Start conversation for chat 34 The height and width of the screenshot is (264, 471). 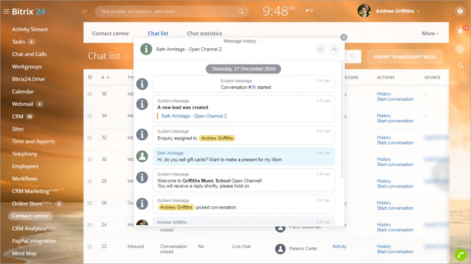pyautogui.click(x=395, y=121)
